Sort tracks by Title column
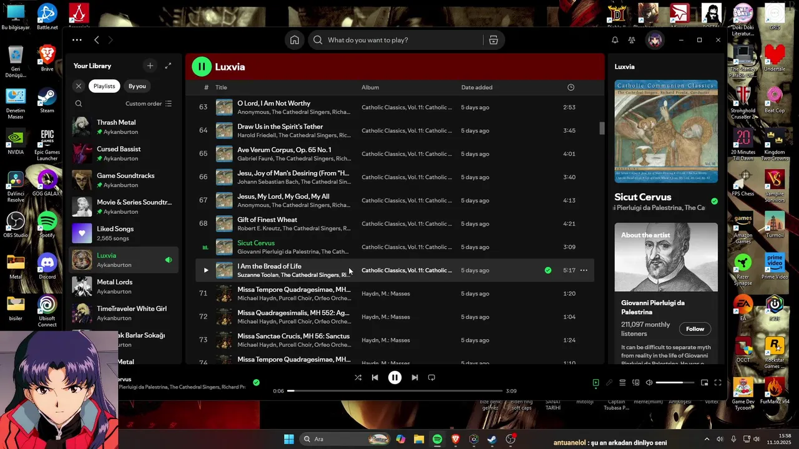799x449 pixels. click(221, 87)
